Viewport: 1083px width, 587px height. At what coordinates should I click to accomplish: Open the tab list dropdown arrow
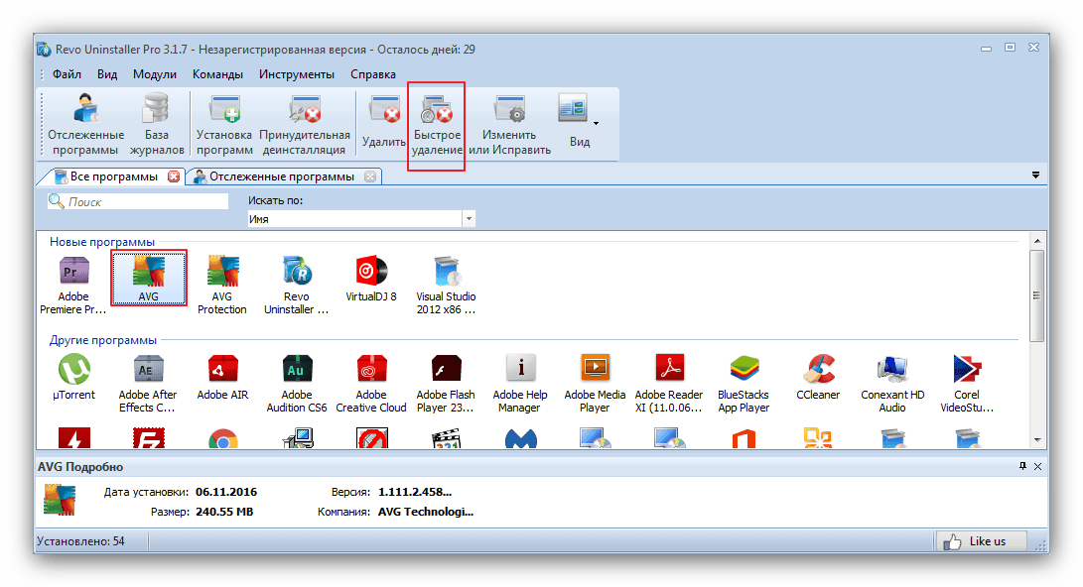click(1035, 176)
